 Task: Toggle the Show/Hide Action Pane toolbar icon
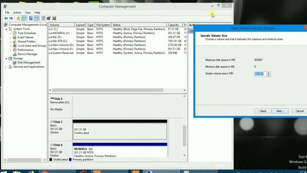pos(36,18)
